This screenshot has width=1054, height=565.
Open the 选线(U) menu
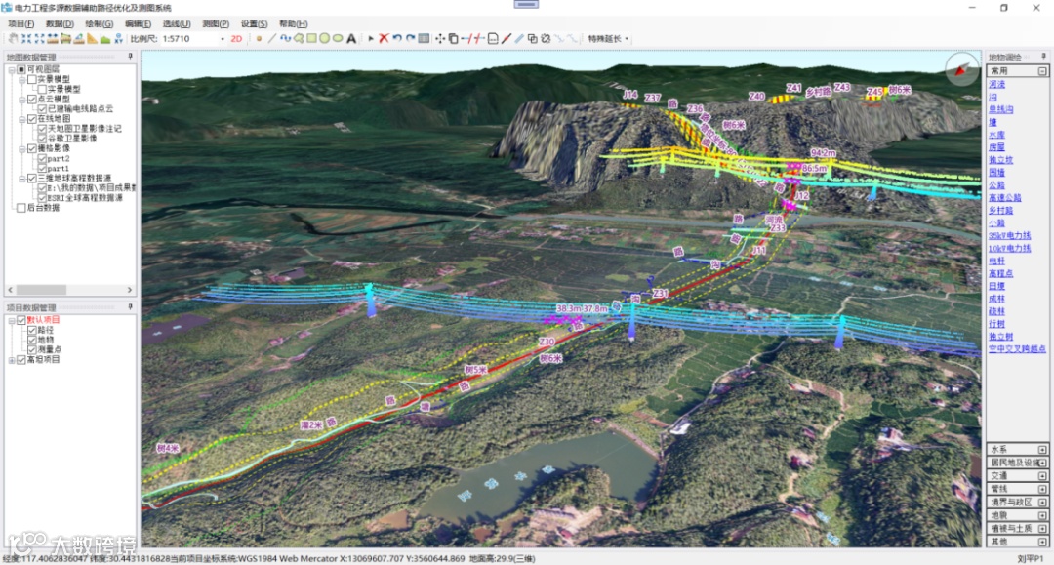pos(176,24)
